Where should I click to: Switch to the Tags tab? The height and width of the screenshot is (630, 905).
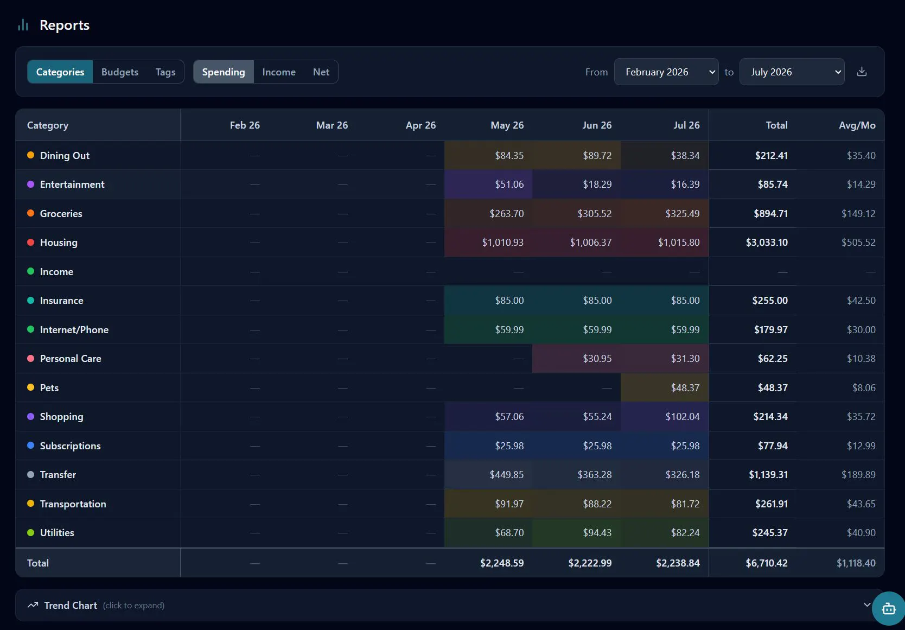(165, 72)
